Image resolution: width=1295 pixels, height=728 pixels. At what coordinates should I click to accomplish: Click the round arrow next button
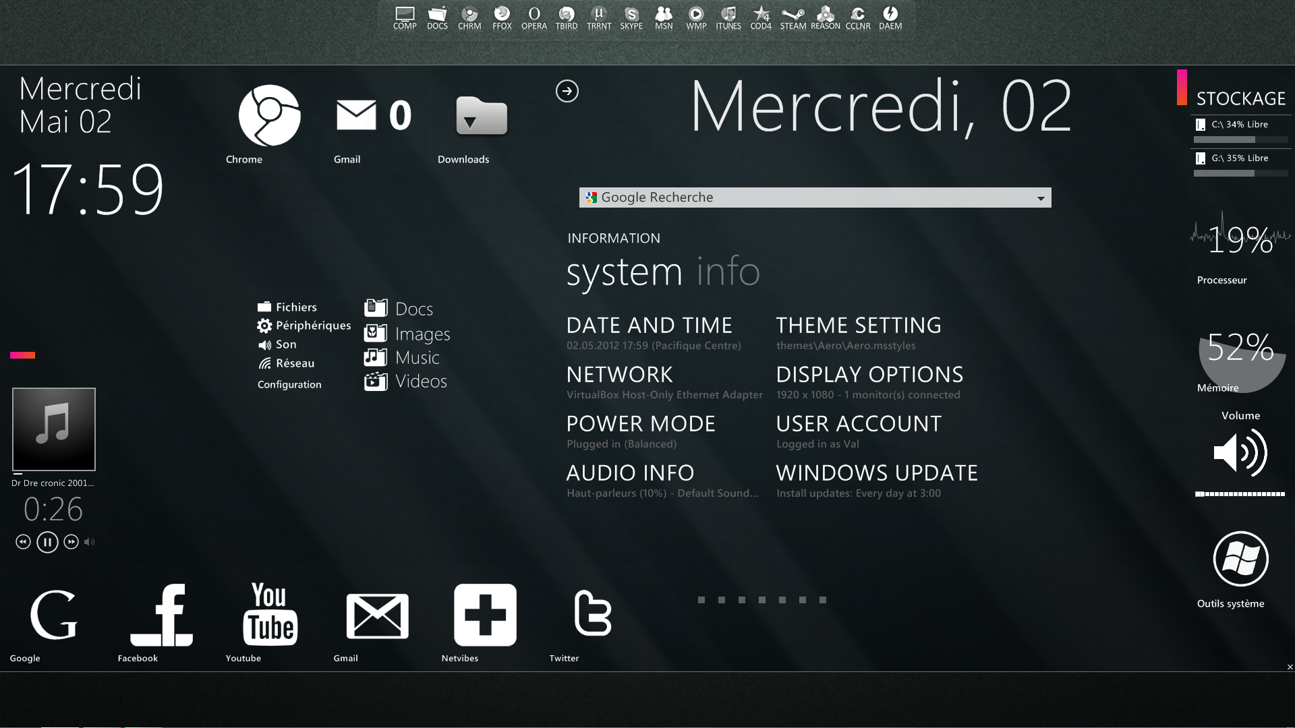[x=567, y=91]
